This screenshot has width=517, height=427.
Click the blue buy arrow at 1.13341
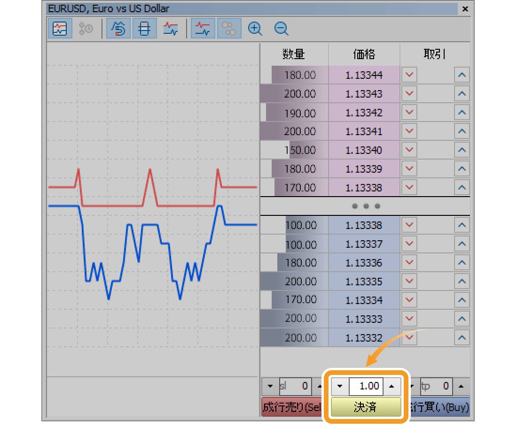[462, 131]
